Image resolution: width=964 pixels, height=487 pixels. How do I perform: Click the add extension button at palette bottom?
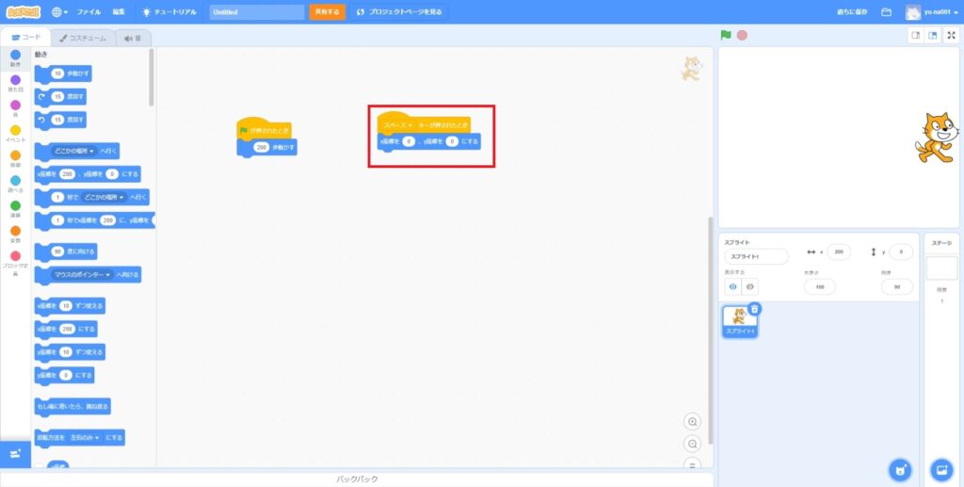15,454
